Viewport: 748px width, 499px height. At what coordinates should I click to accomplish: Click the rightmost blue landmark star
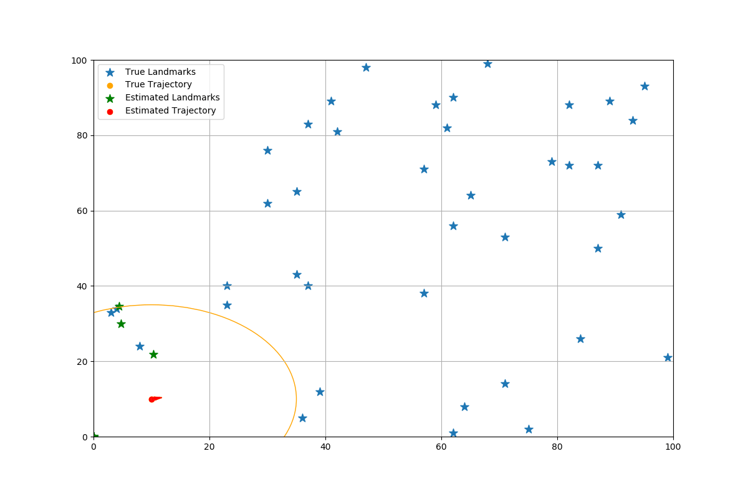pos(668,357)
